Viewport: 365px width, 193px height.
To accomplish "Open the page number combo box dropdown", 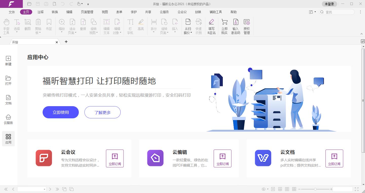I will [x=44, y=189].
